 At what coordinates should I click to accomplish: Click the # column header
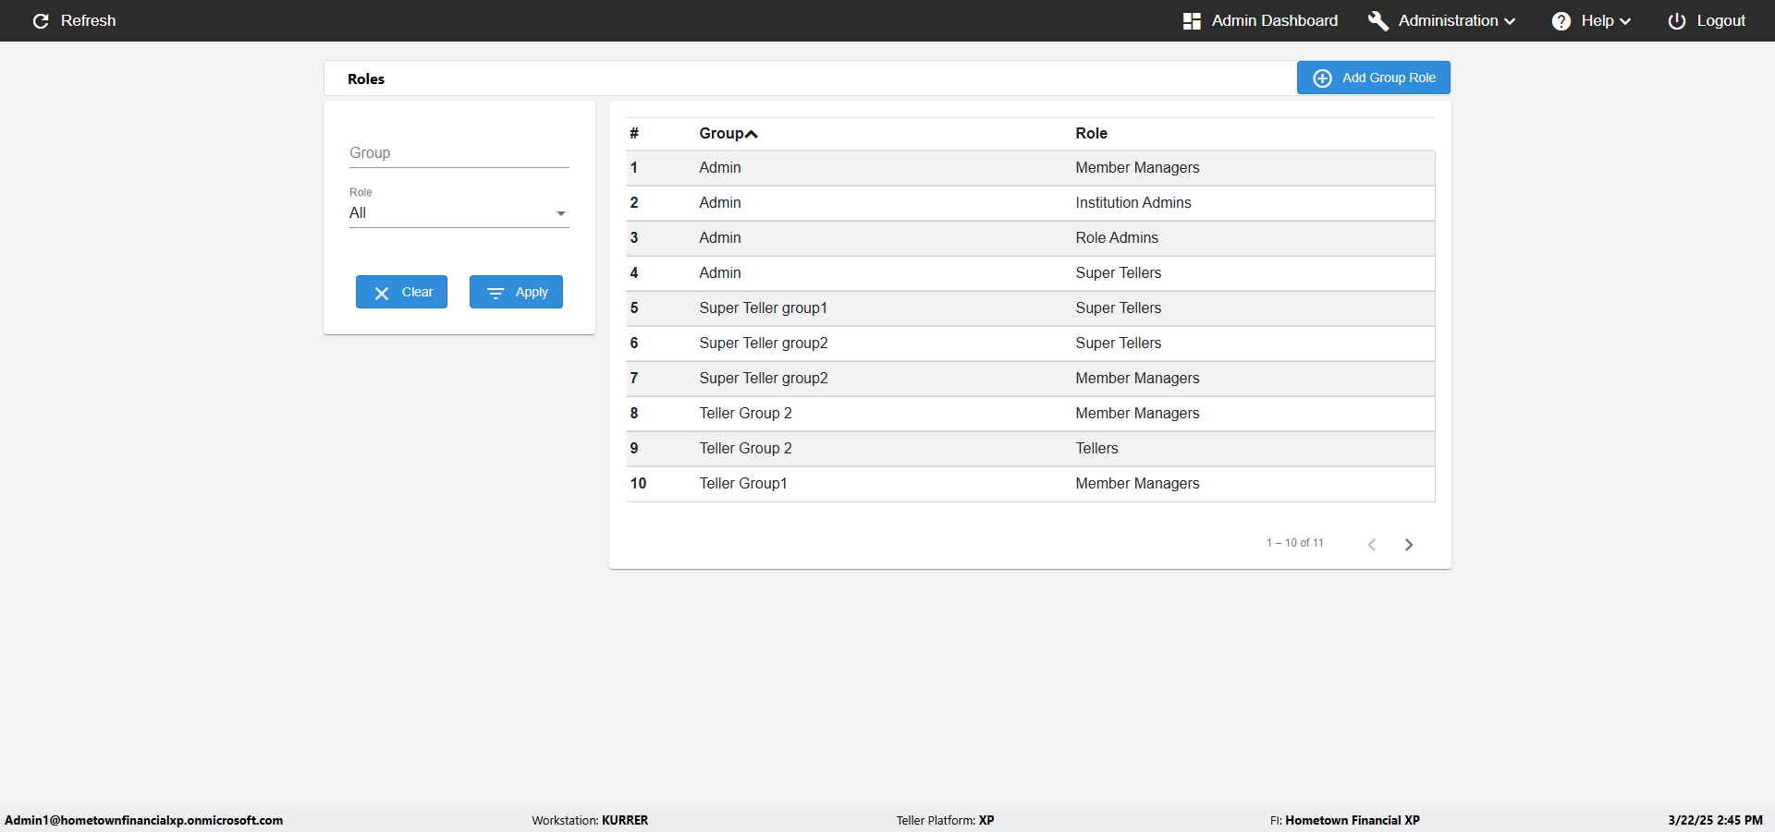(634, 133)
